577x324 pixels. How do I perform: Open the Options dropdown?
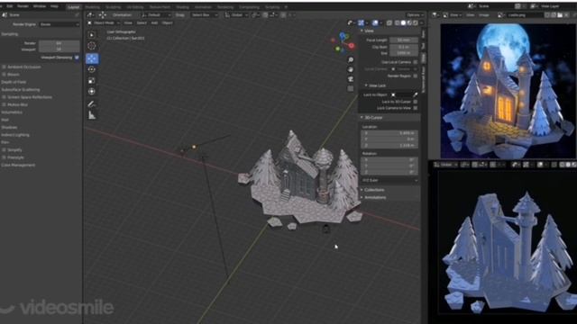(415, 15)
